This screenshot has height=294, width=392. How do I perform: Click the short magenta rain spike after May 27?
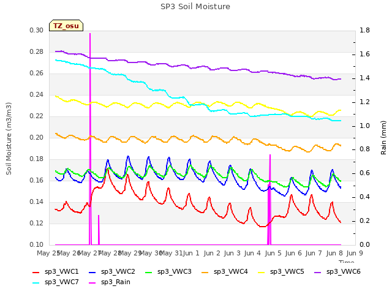coord(99,230)
